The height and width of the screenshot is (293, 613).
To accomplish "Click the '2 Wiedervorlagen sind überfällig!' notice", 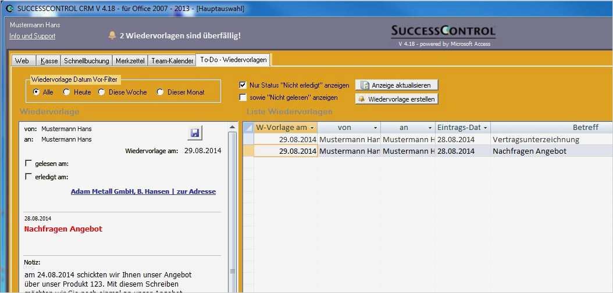I will [180, 35].
